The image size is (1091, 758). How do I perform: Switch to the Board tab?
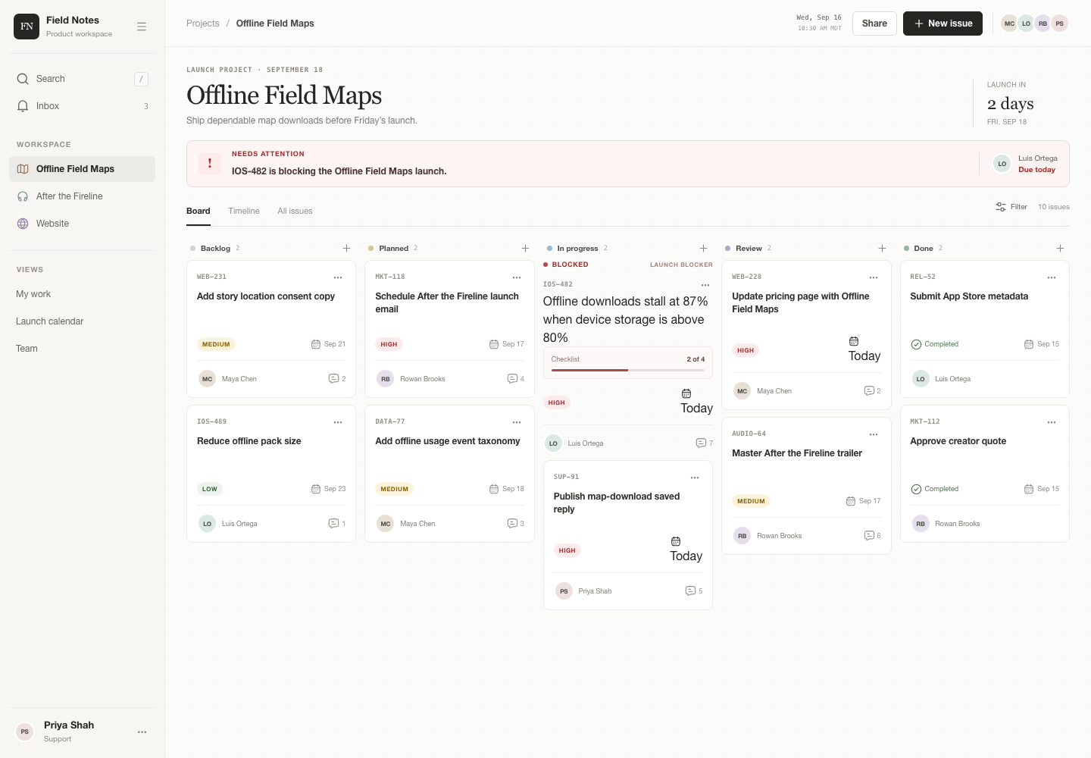(x=199, y=211)
